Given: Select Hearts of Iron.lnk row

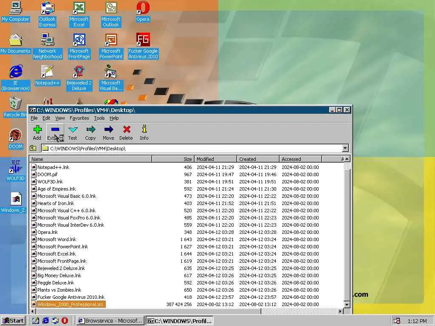Looking at the screenshot, I should [187, 203].
